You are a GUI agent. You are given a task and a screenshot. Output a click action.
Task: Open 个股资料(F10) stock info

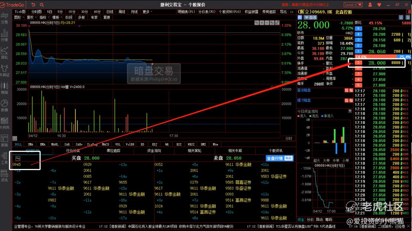[x=230, y=11]
